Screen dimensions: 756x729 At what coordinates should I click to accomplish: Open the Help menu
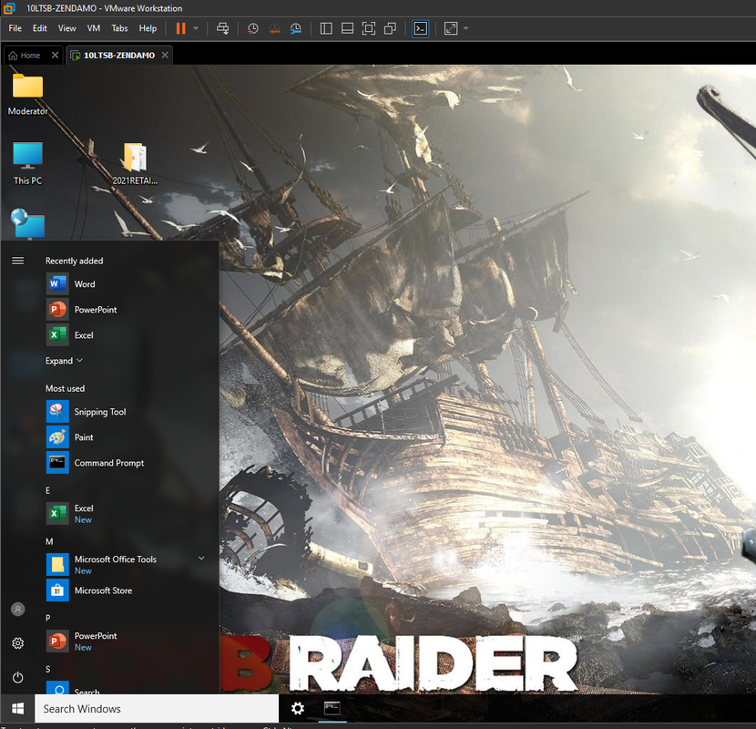pos(148,28)
